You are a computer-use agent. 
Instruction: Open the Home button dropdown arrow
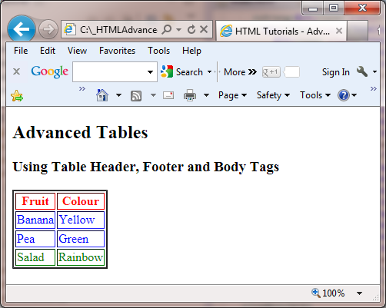pyautogui.click(x=118, y=95)
